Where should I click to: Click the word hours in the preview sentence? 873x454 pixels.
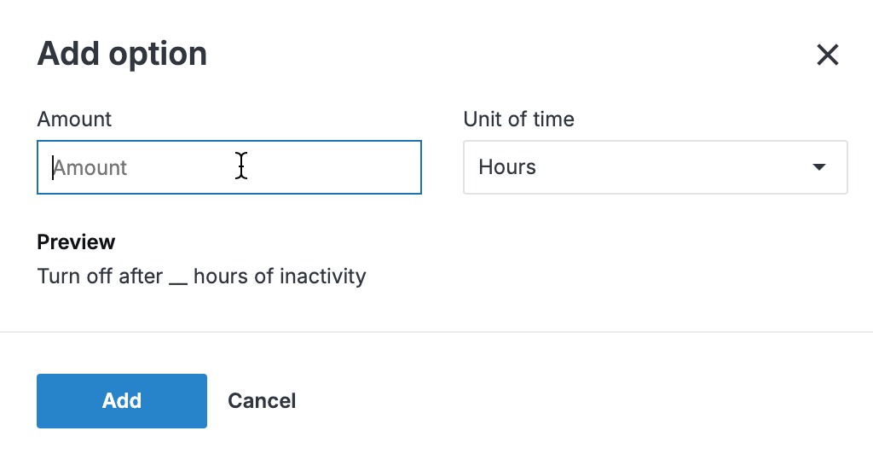(x=219, y=276)
